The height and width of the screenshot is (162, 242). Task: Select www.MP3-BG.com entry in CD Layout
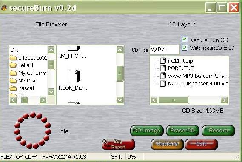[x=198, y=76]
